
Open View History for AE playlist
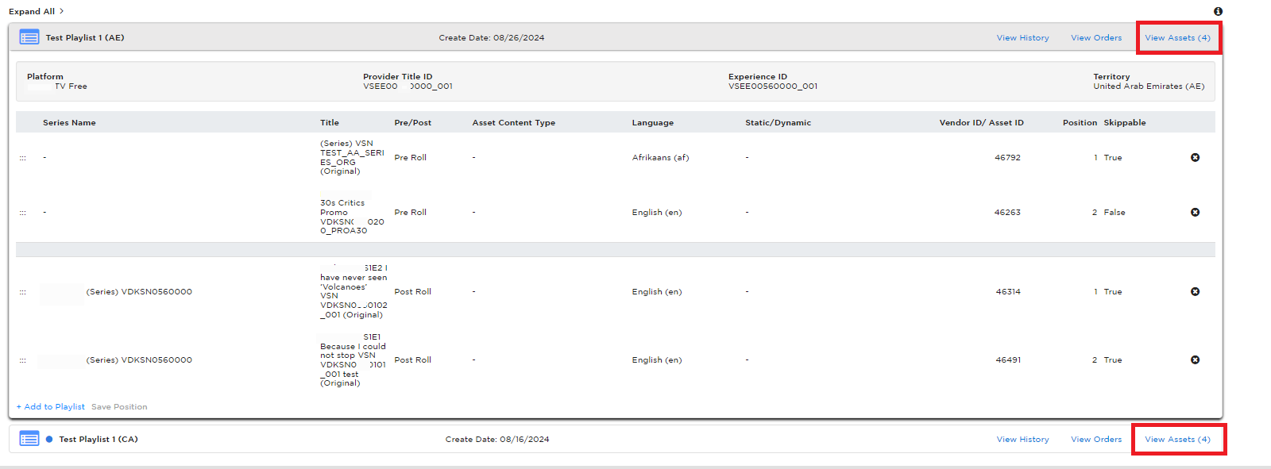pyautogui.click(x=1022, y=38)
